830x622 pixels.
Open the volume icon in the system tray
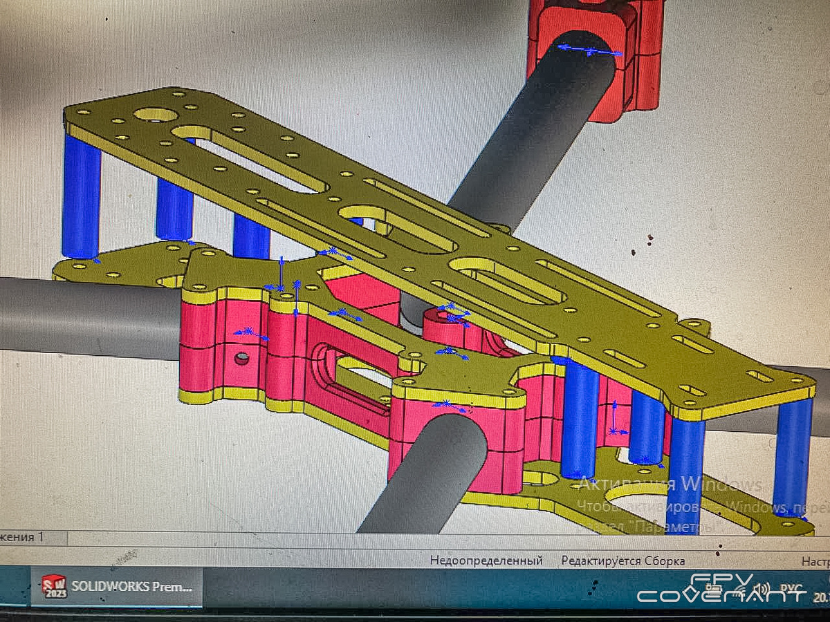tap(762, 589)
